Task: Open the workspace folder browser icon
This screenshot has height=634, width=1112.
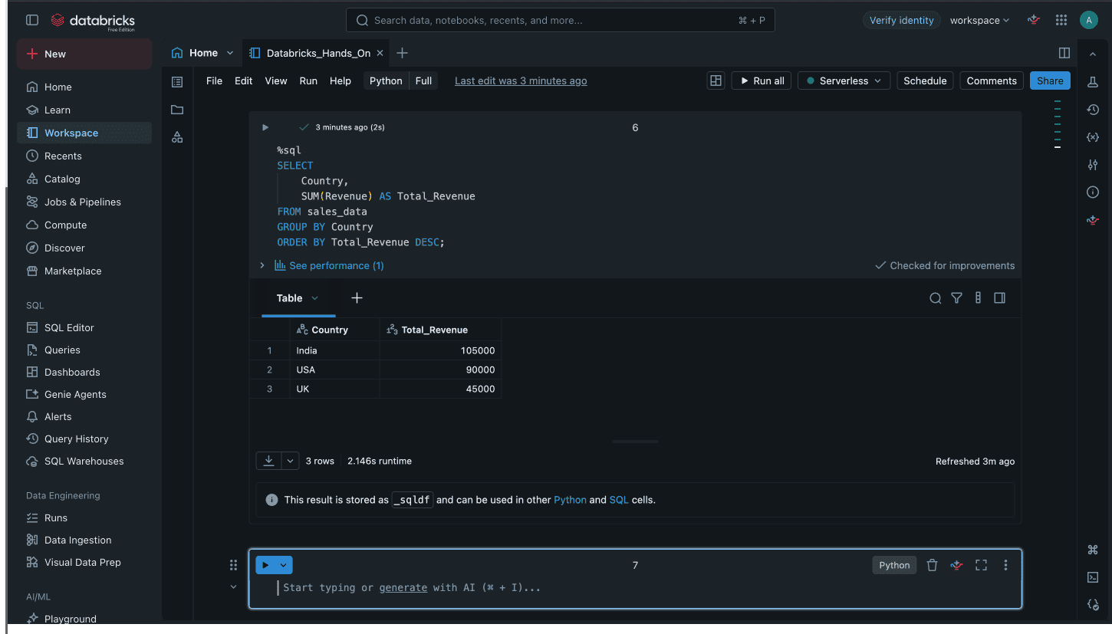Action: click(177, 110)
